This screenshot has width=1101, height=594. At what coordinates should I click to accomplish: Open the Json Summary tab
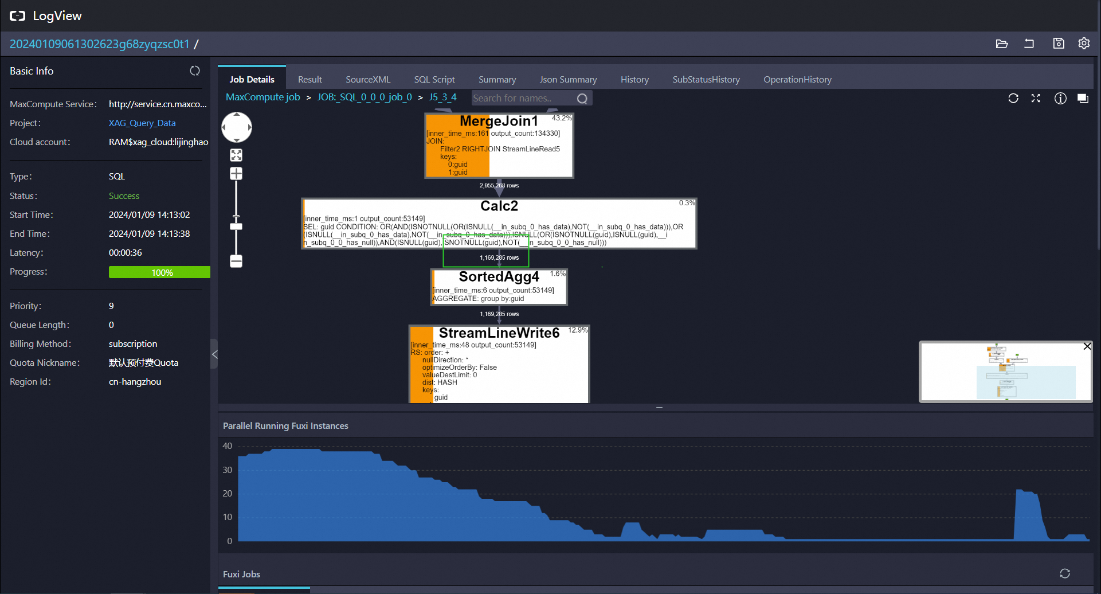click(568, 79)
